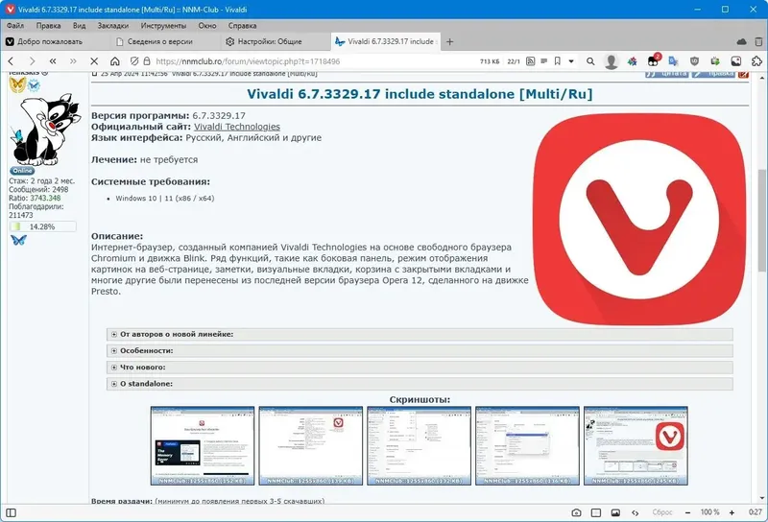Select the Vivaldi 6.7.3329.17 include tab
The height and width of the screenshot is (522, 768).
click(386, 41)
